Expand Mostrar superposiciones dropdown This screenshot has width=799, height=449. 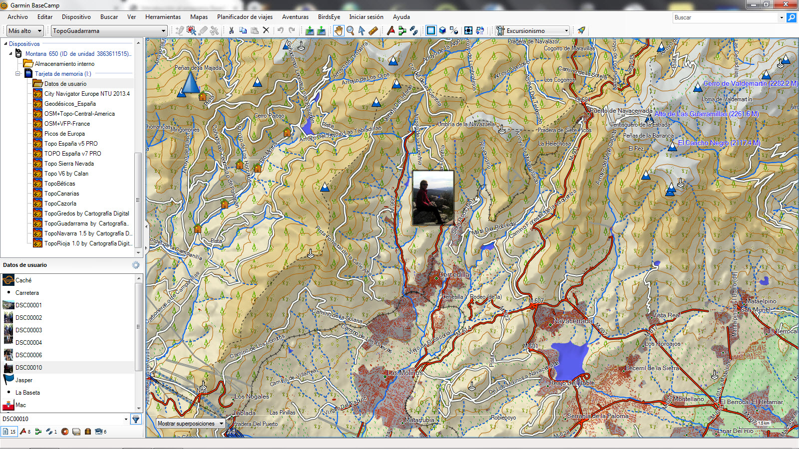190,424
